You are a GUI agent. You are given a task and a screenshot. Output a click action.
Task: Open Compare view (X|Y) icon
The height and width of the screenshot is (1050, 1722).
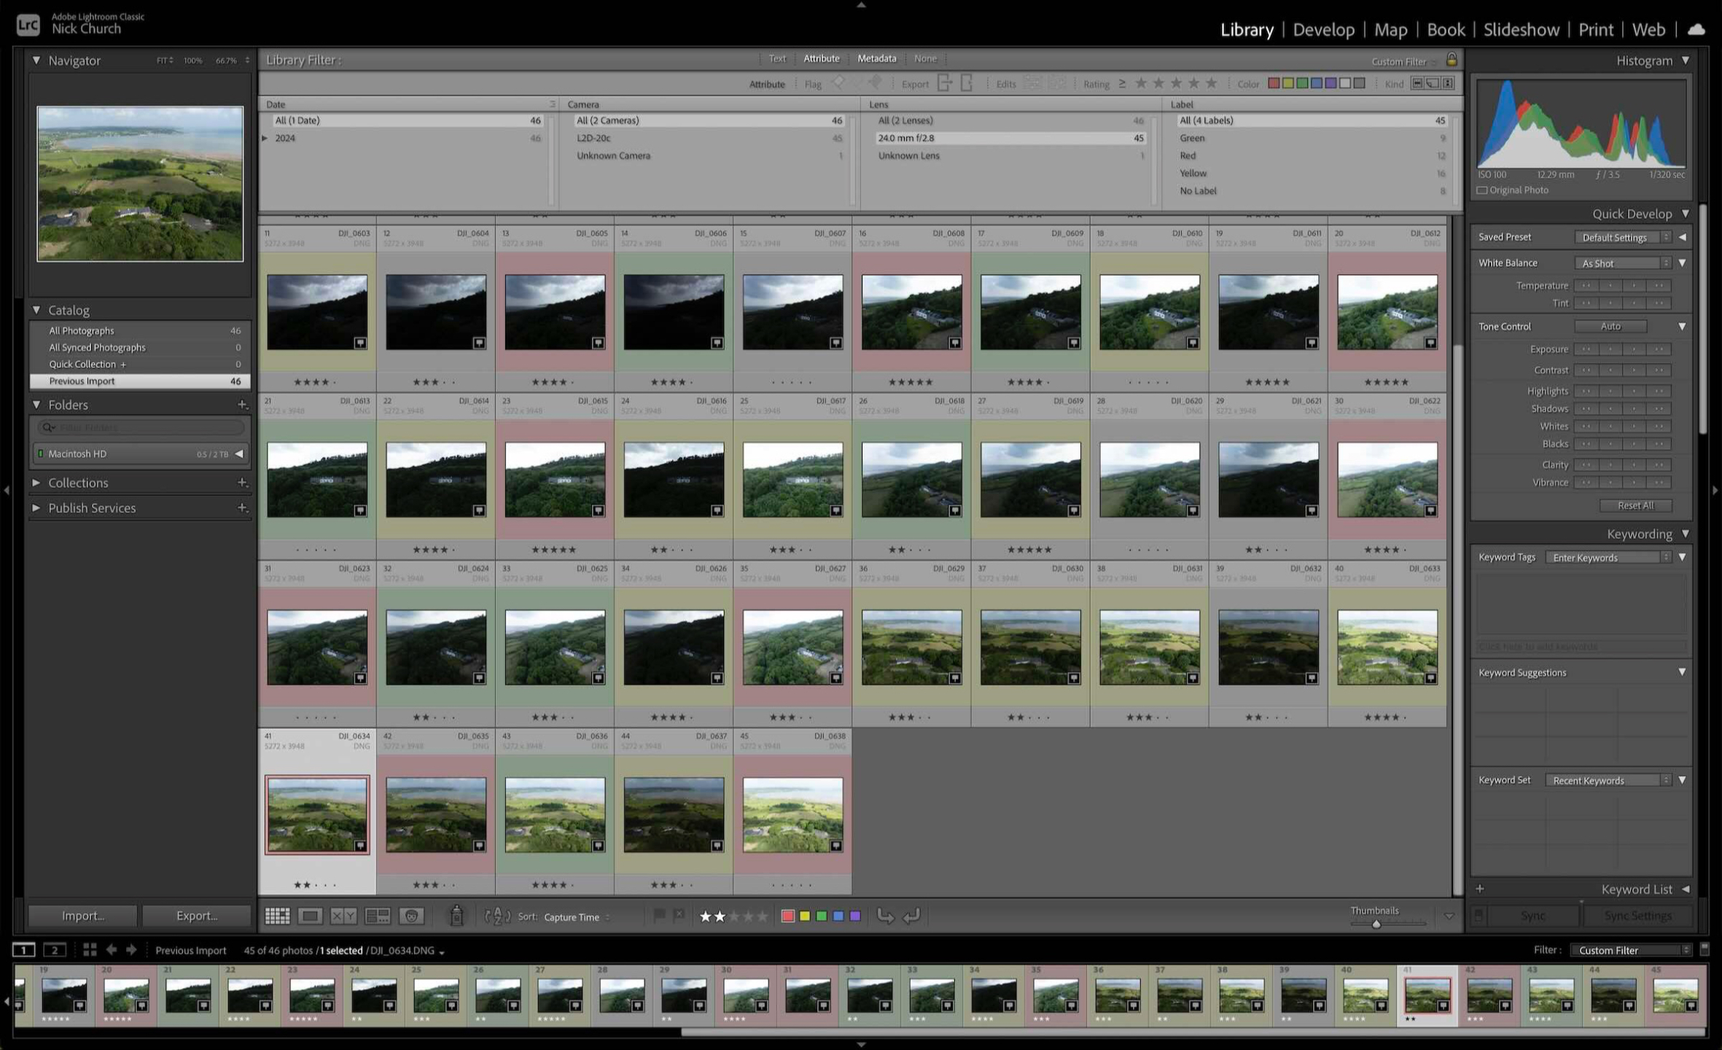[343, 916]
